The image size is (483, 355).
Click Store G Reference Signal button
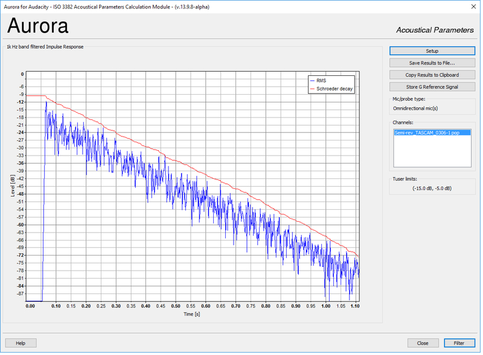432,87
